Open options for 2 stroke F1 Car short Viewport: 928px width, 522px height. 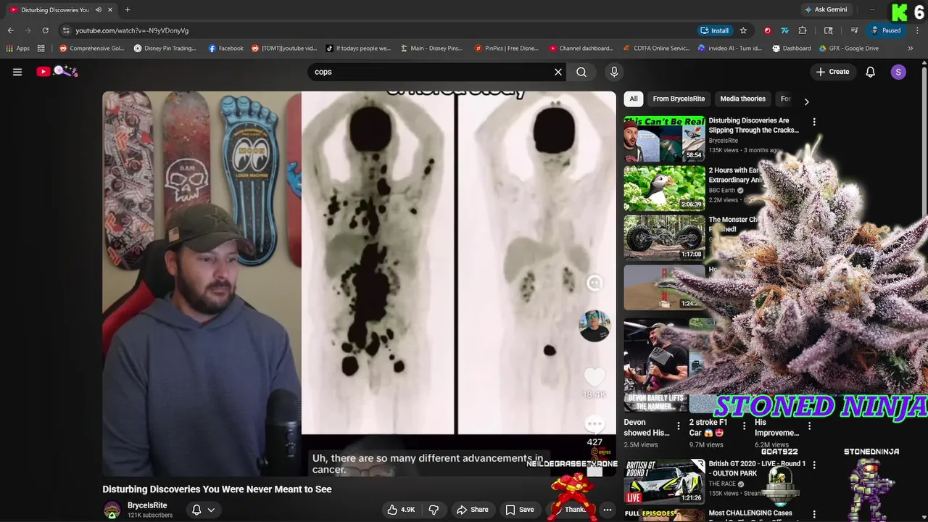pyautogui.click(x=744, y=426)
